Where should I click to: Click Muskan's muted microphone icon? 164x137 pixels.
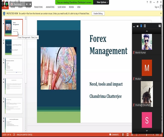click(134, 79)
